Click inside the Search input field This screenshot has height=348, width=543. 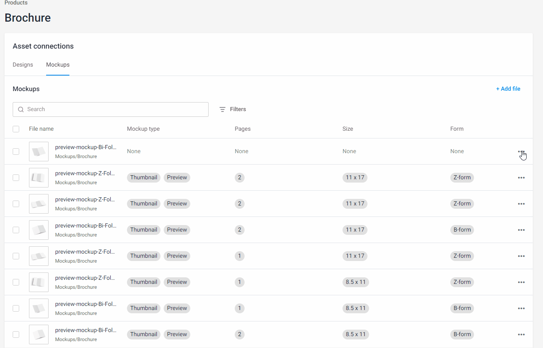tap(110, 109)
